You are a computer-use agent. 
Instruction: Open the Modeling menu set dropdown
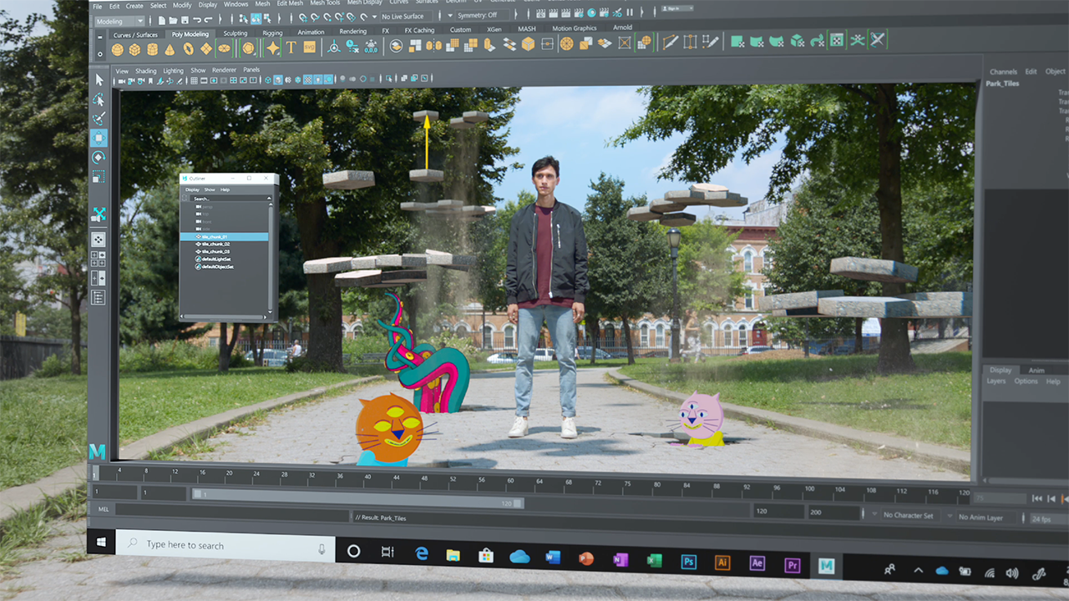pos(120,21)
